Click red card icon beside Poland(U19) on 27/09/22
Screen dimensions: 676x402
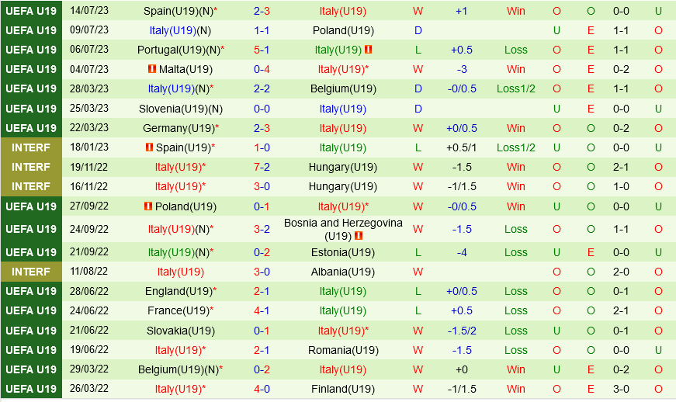(x=148, y=206)
